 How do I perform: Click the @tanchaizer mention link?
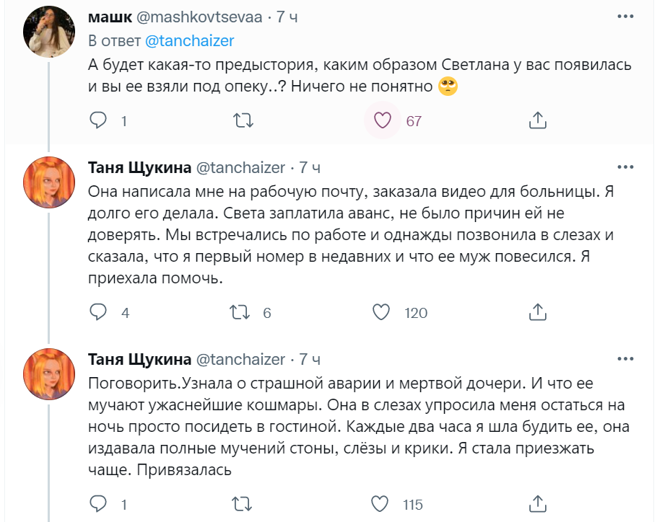[190, 41]
